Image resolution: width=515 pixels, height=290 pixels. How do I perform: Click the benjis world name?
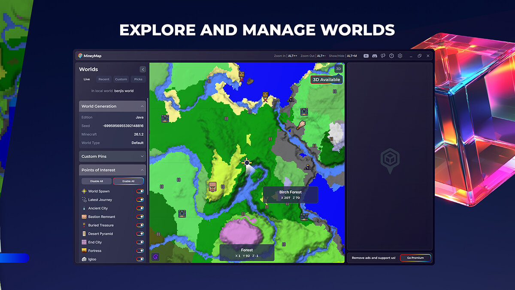[x=124, y=91]
